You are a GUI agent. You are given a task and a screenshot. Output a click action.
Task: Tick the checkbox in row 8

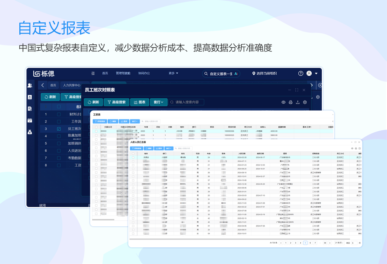[x=59, y=165]
